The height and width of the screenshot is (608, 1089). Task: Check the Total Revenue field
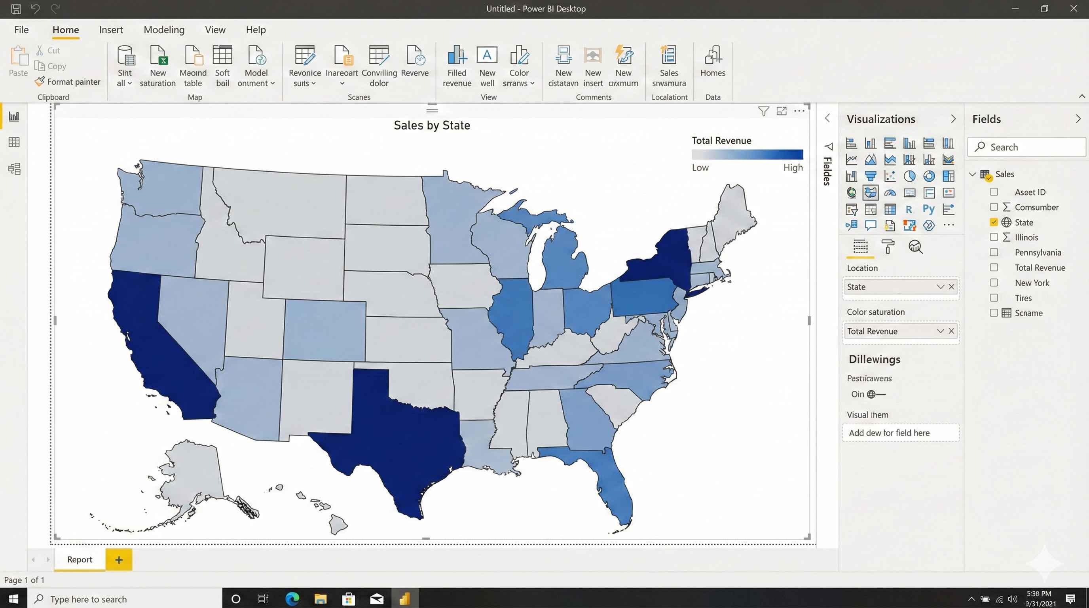click(994, 267)
